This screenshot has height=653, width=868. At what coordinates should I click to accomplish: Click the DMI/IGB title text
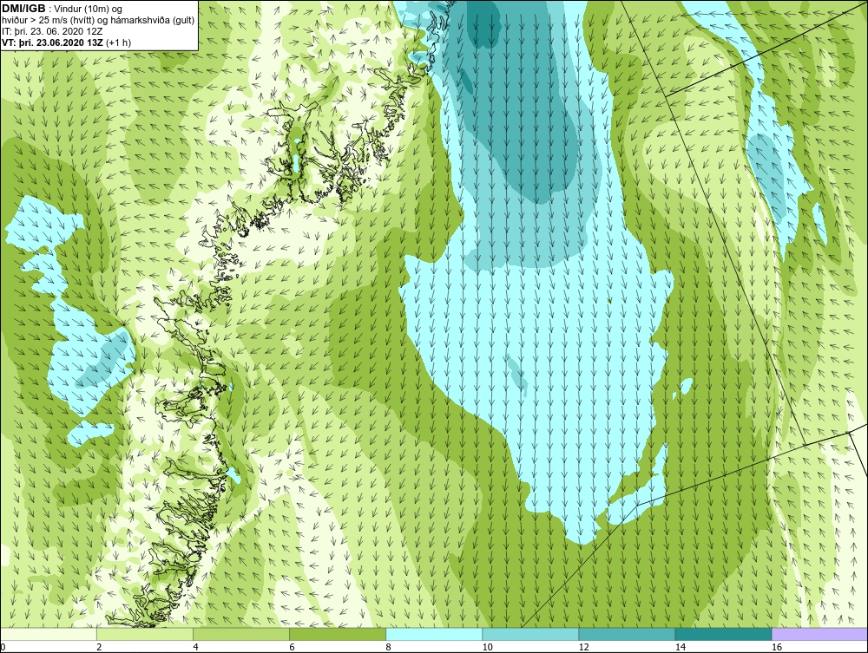pyautogui.click(x=23, y=9)
